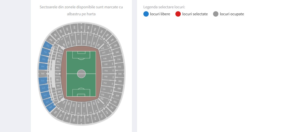Click lower-tier sector 132

pyautogui.click(x=57, y=62)
